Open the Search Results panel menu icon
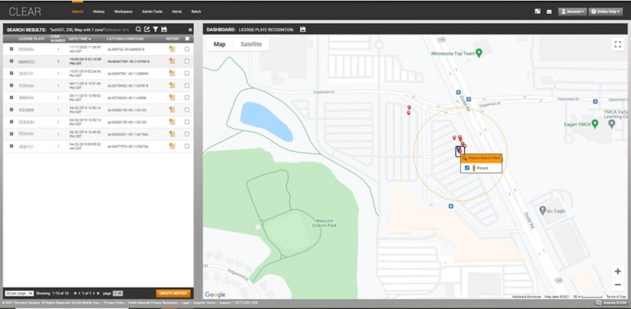The width and height of the screenshot is (631, 309). click(x=190, y=30)
